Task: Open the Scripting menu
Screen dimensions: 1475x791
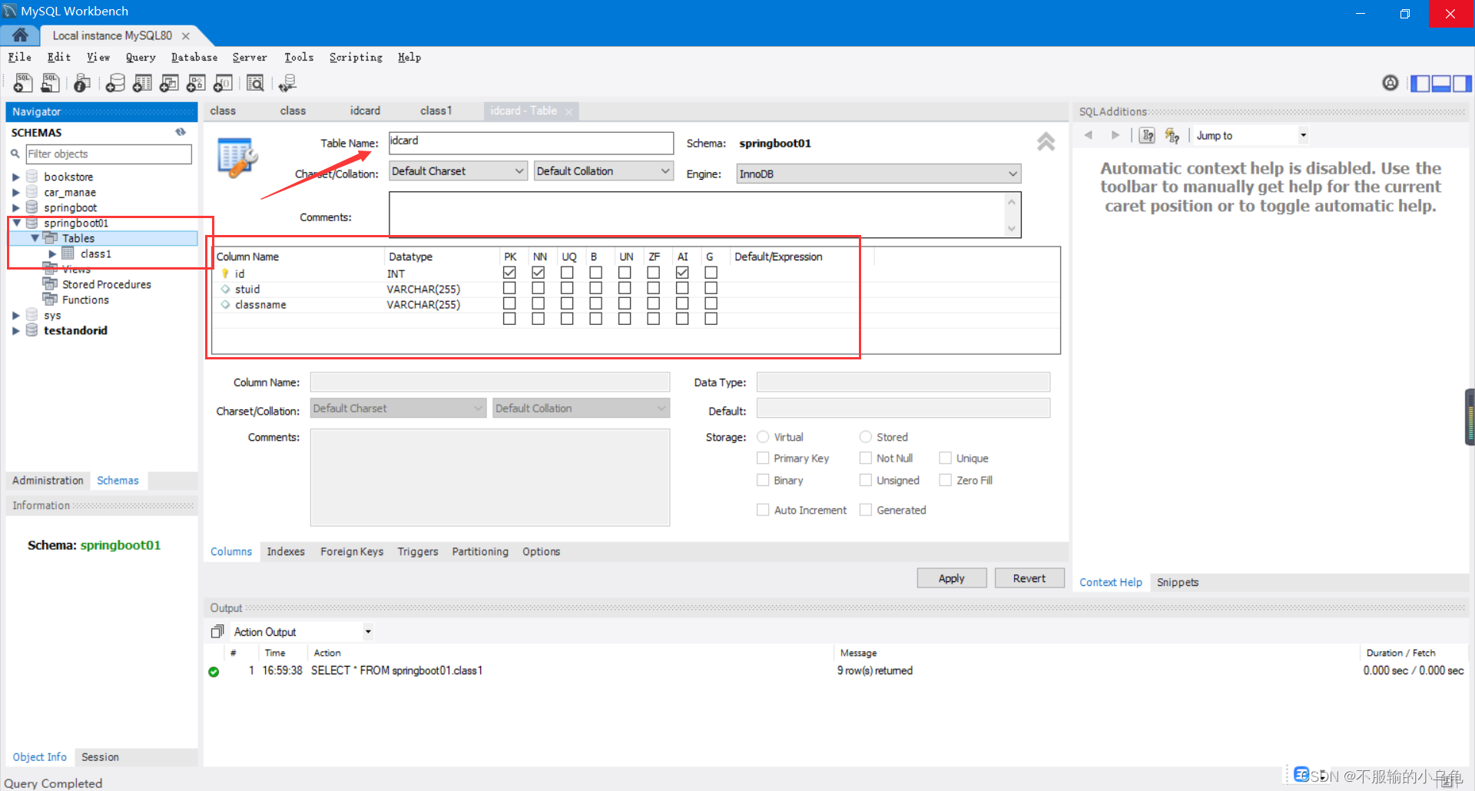Action: tap(356, 58)
